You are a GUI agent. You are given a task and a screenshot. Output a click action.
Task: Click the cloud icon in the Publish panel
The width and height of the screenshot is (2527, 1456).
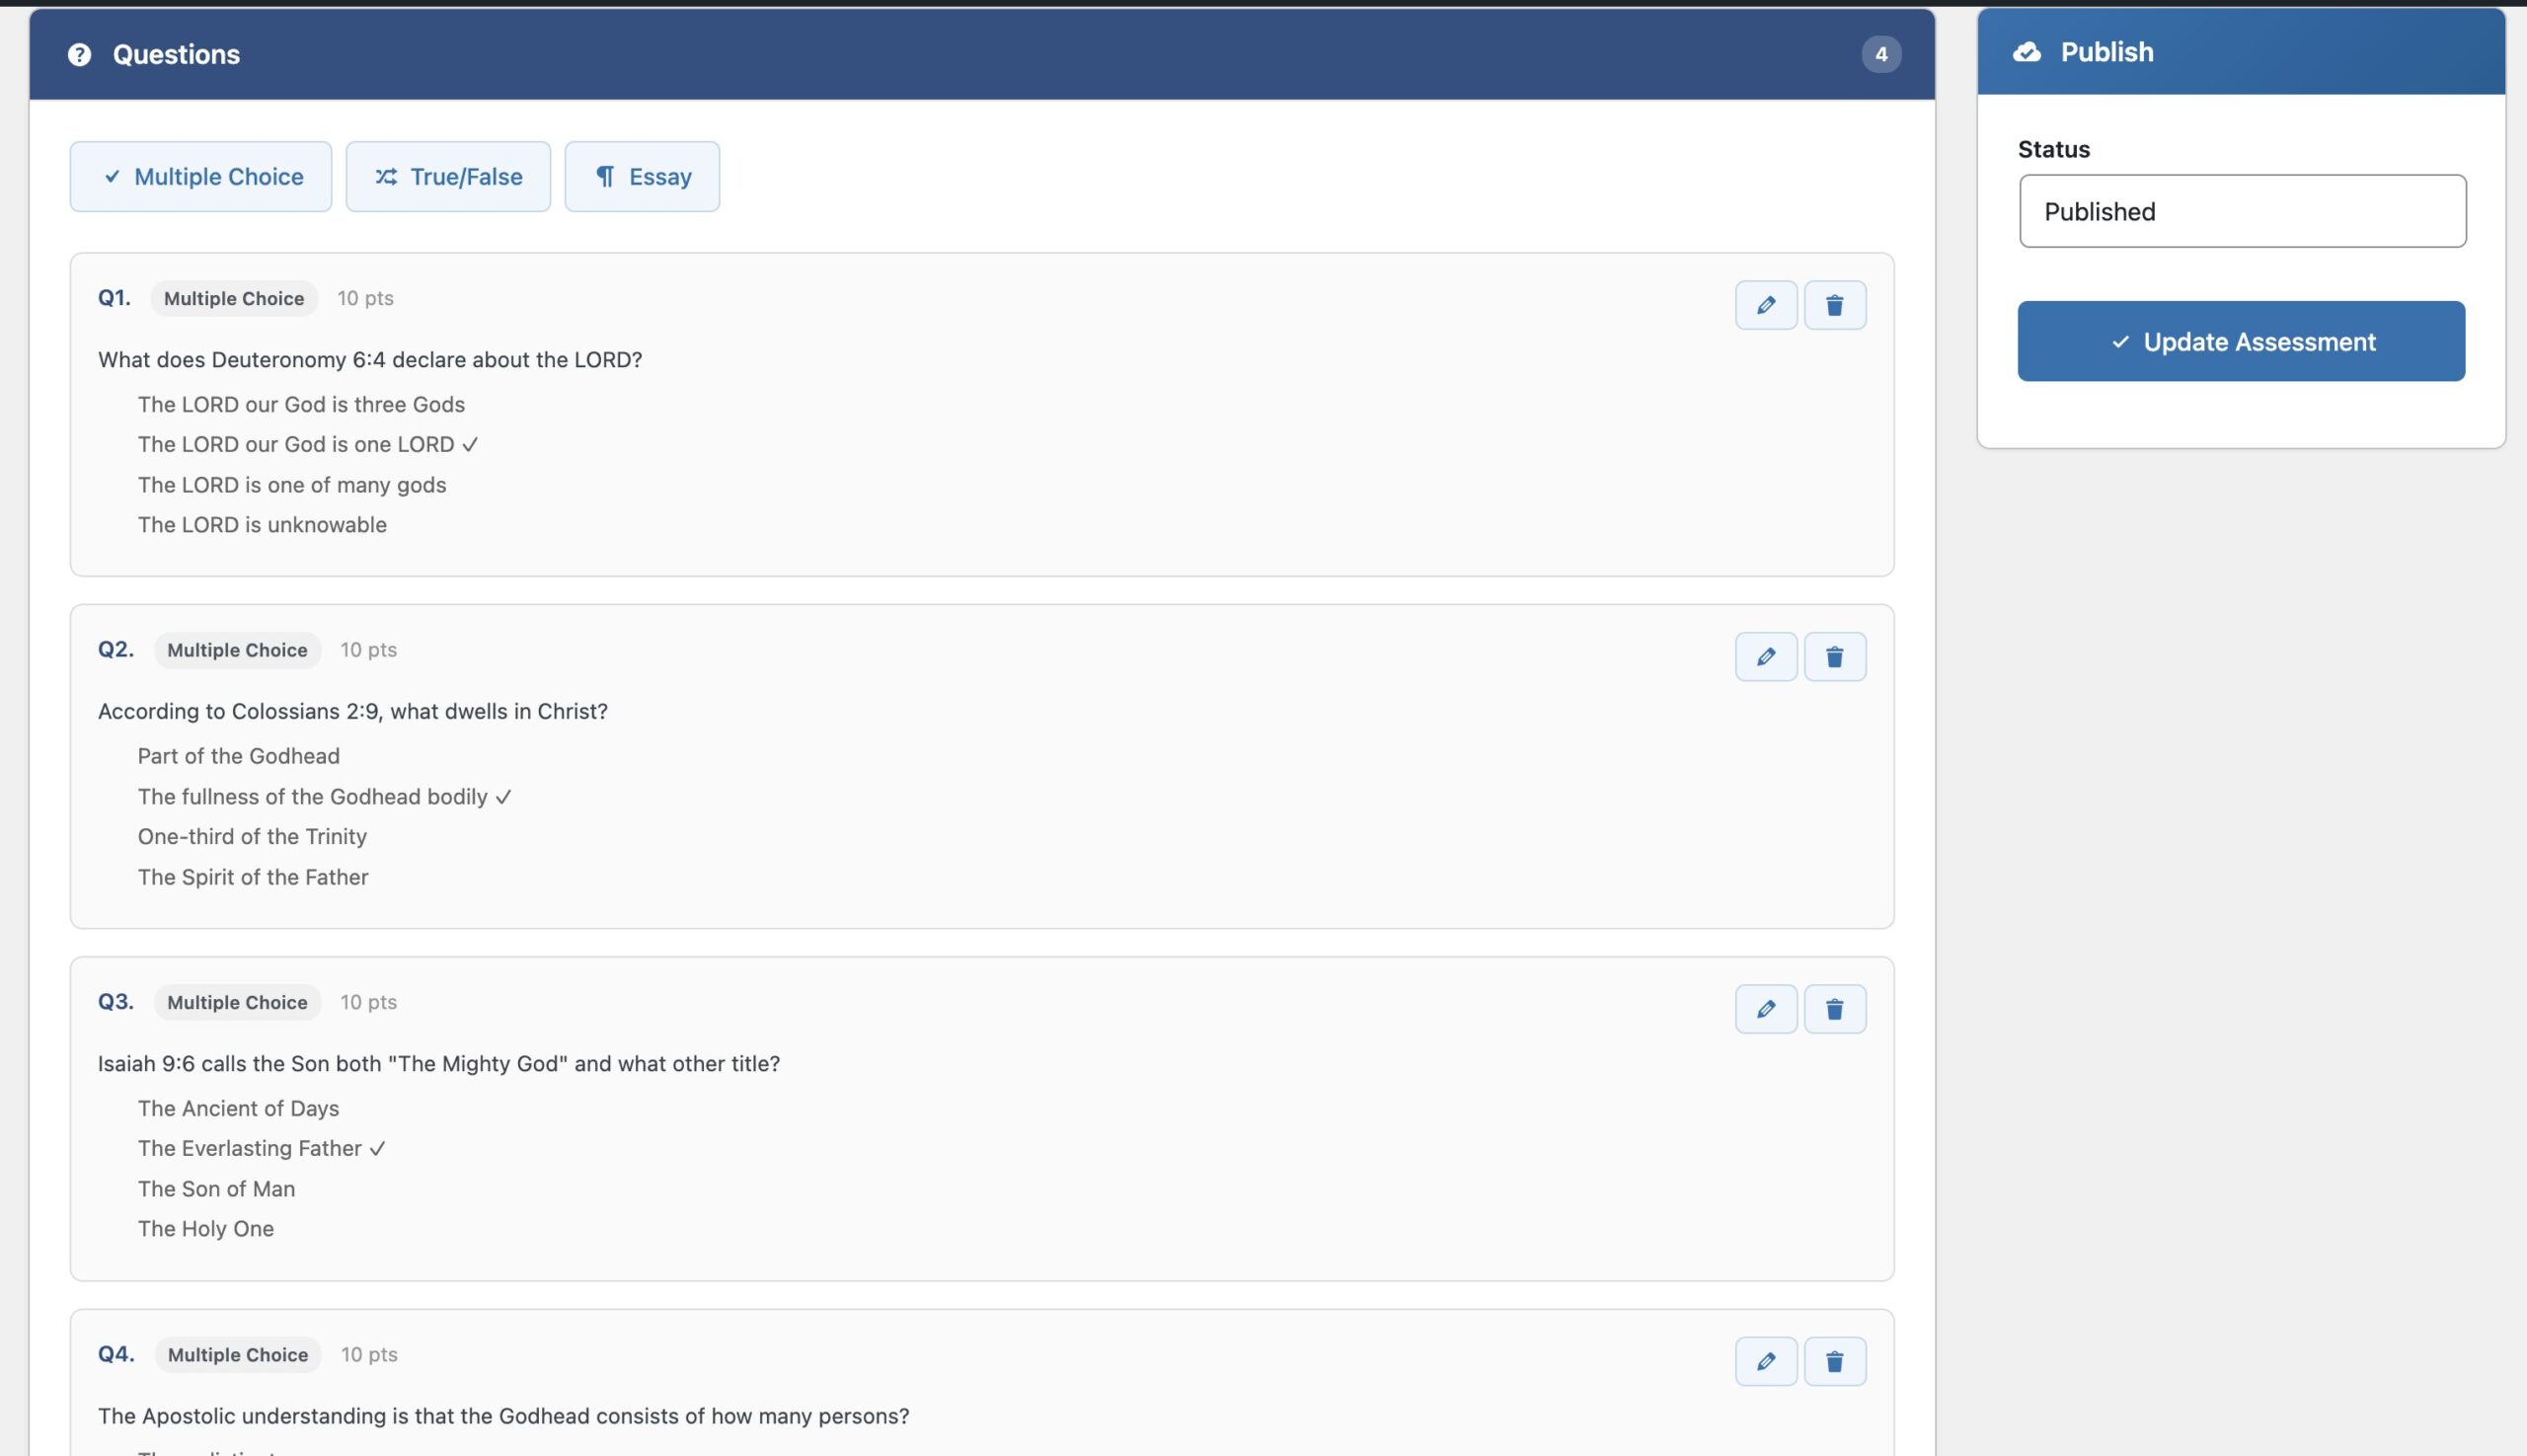click(2028, 51)
